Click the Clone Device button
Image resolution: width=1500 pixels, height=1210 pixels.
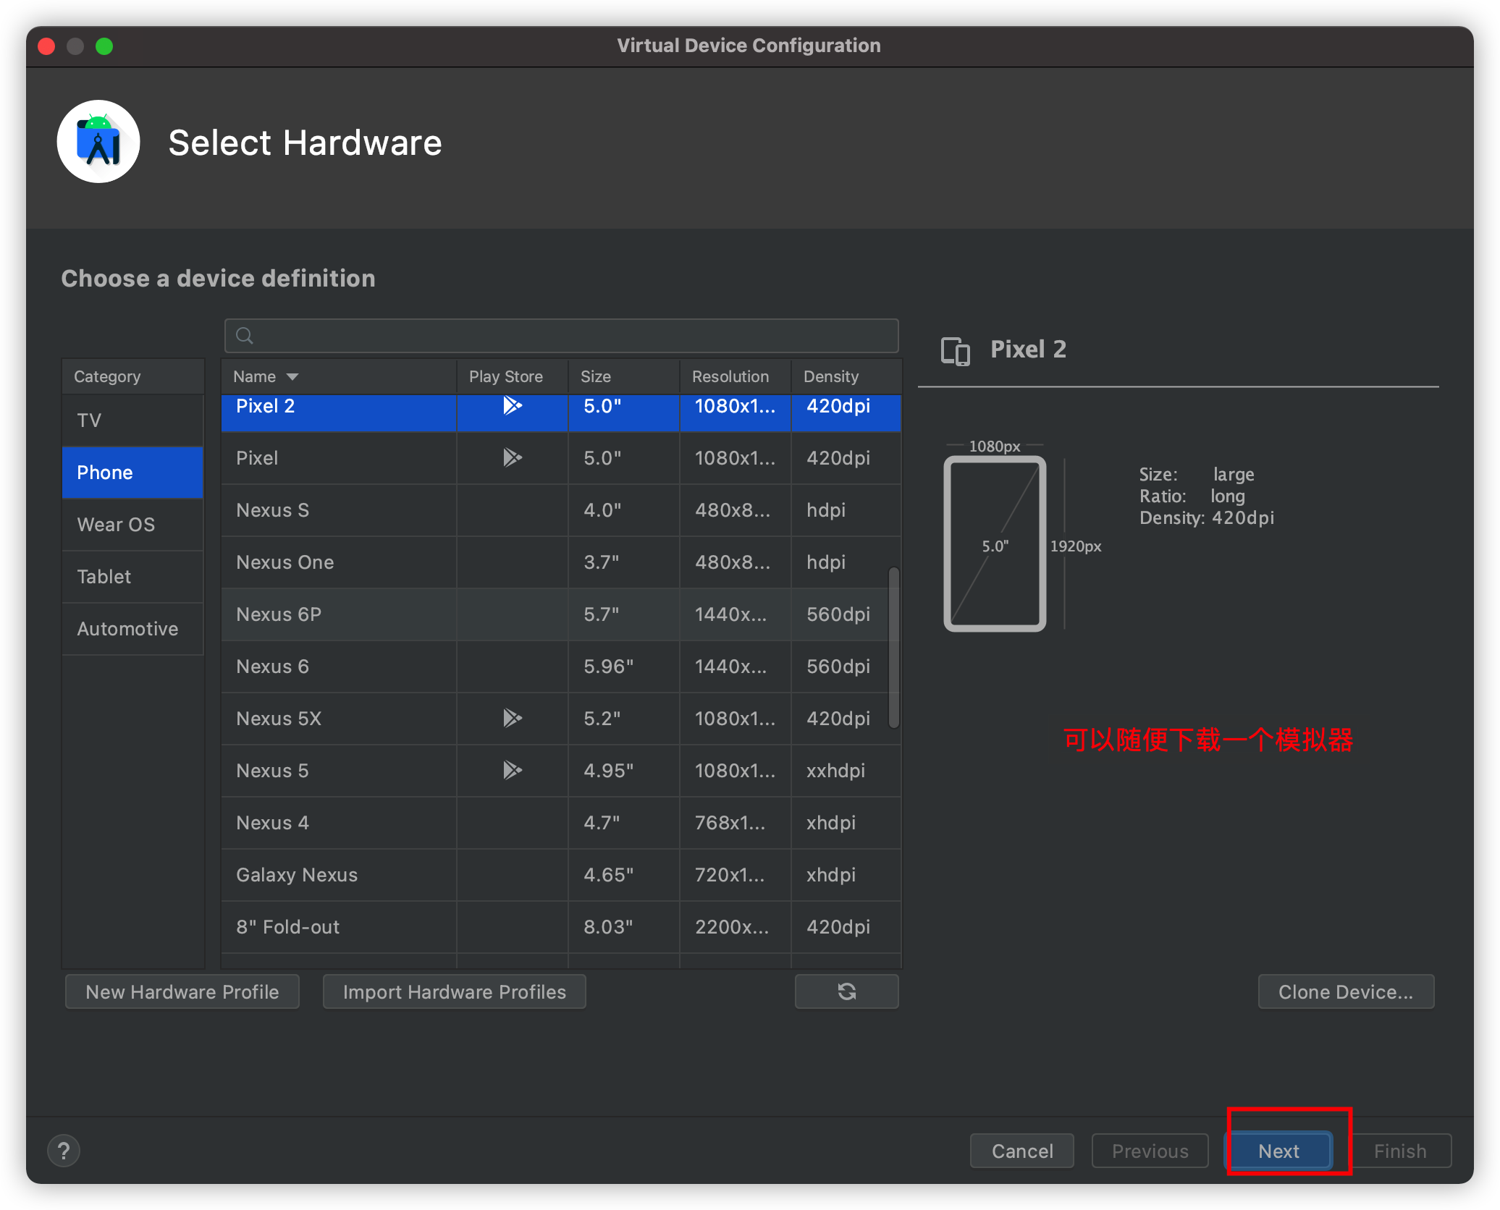click(x=1346, y=991)
